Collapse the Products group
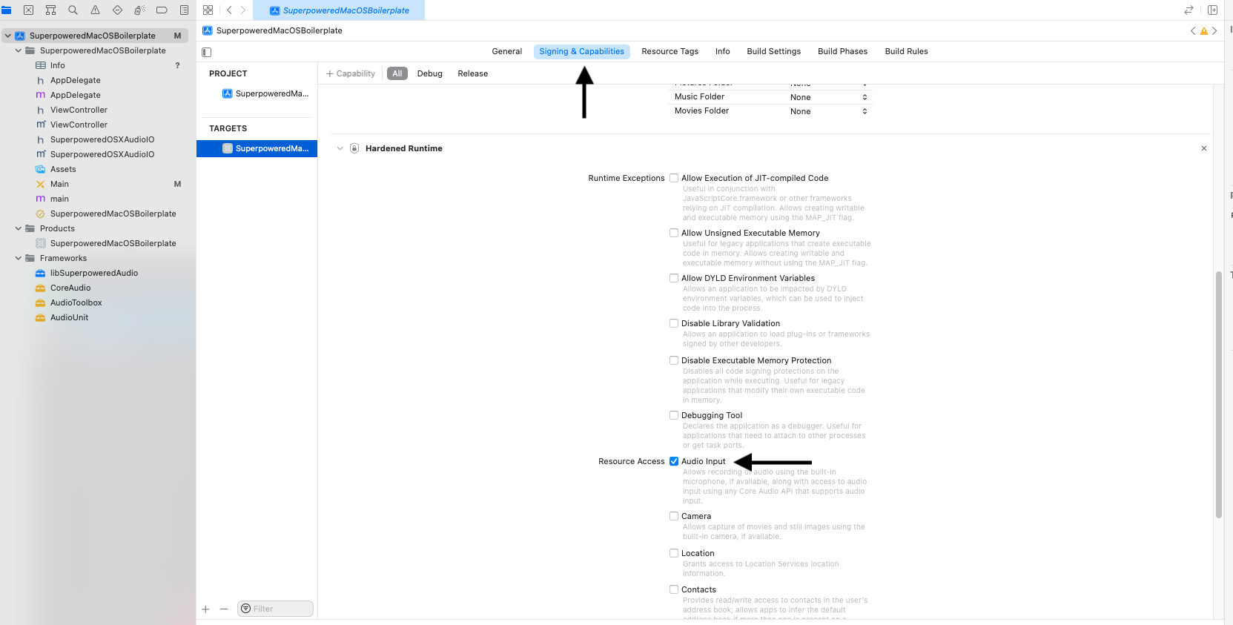 (19, 228)
